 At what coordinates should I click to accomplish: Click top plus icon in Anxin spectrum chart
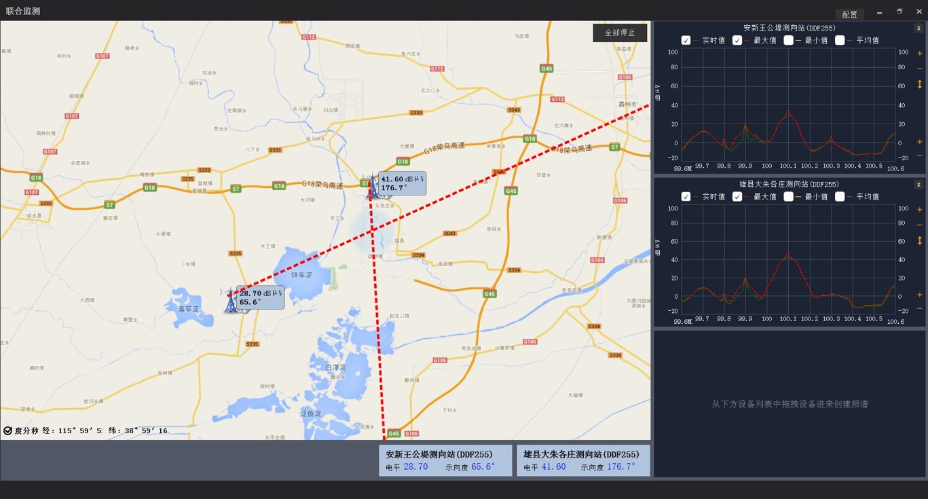coord(920,53)
